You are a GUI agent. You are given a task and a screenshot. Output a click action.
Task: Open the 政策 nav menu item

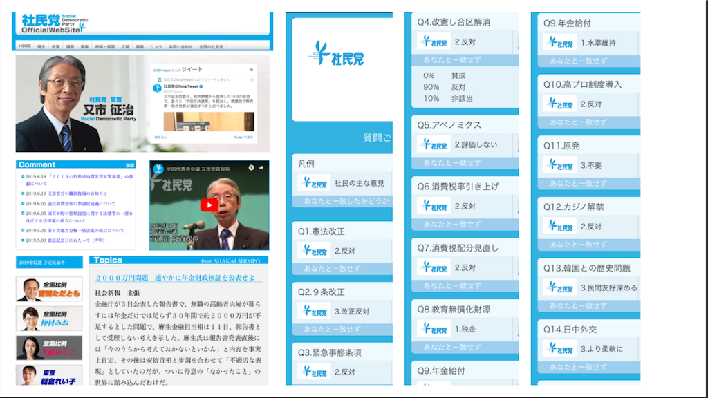(x=55, y=46)
